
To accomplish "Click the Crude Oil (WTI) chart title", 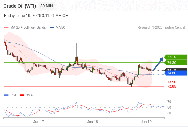I will click(20, 6).
